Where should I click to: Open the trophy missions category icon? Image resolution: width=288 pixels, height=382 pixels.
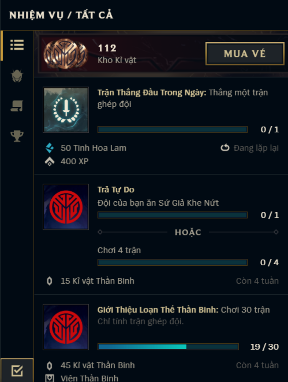pos(17,136)
